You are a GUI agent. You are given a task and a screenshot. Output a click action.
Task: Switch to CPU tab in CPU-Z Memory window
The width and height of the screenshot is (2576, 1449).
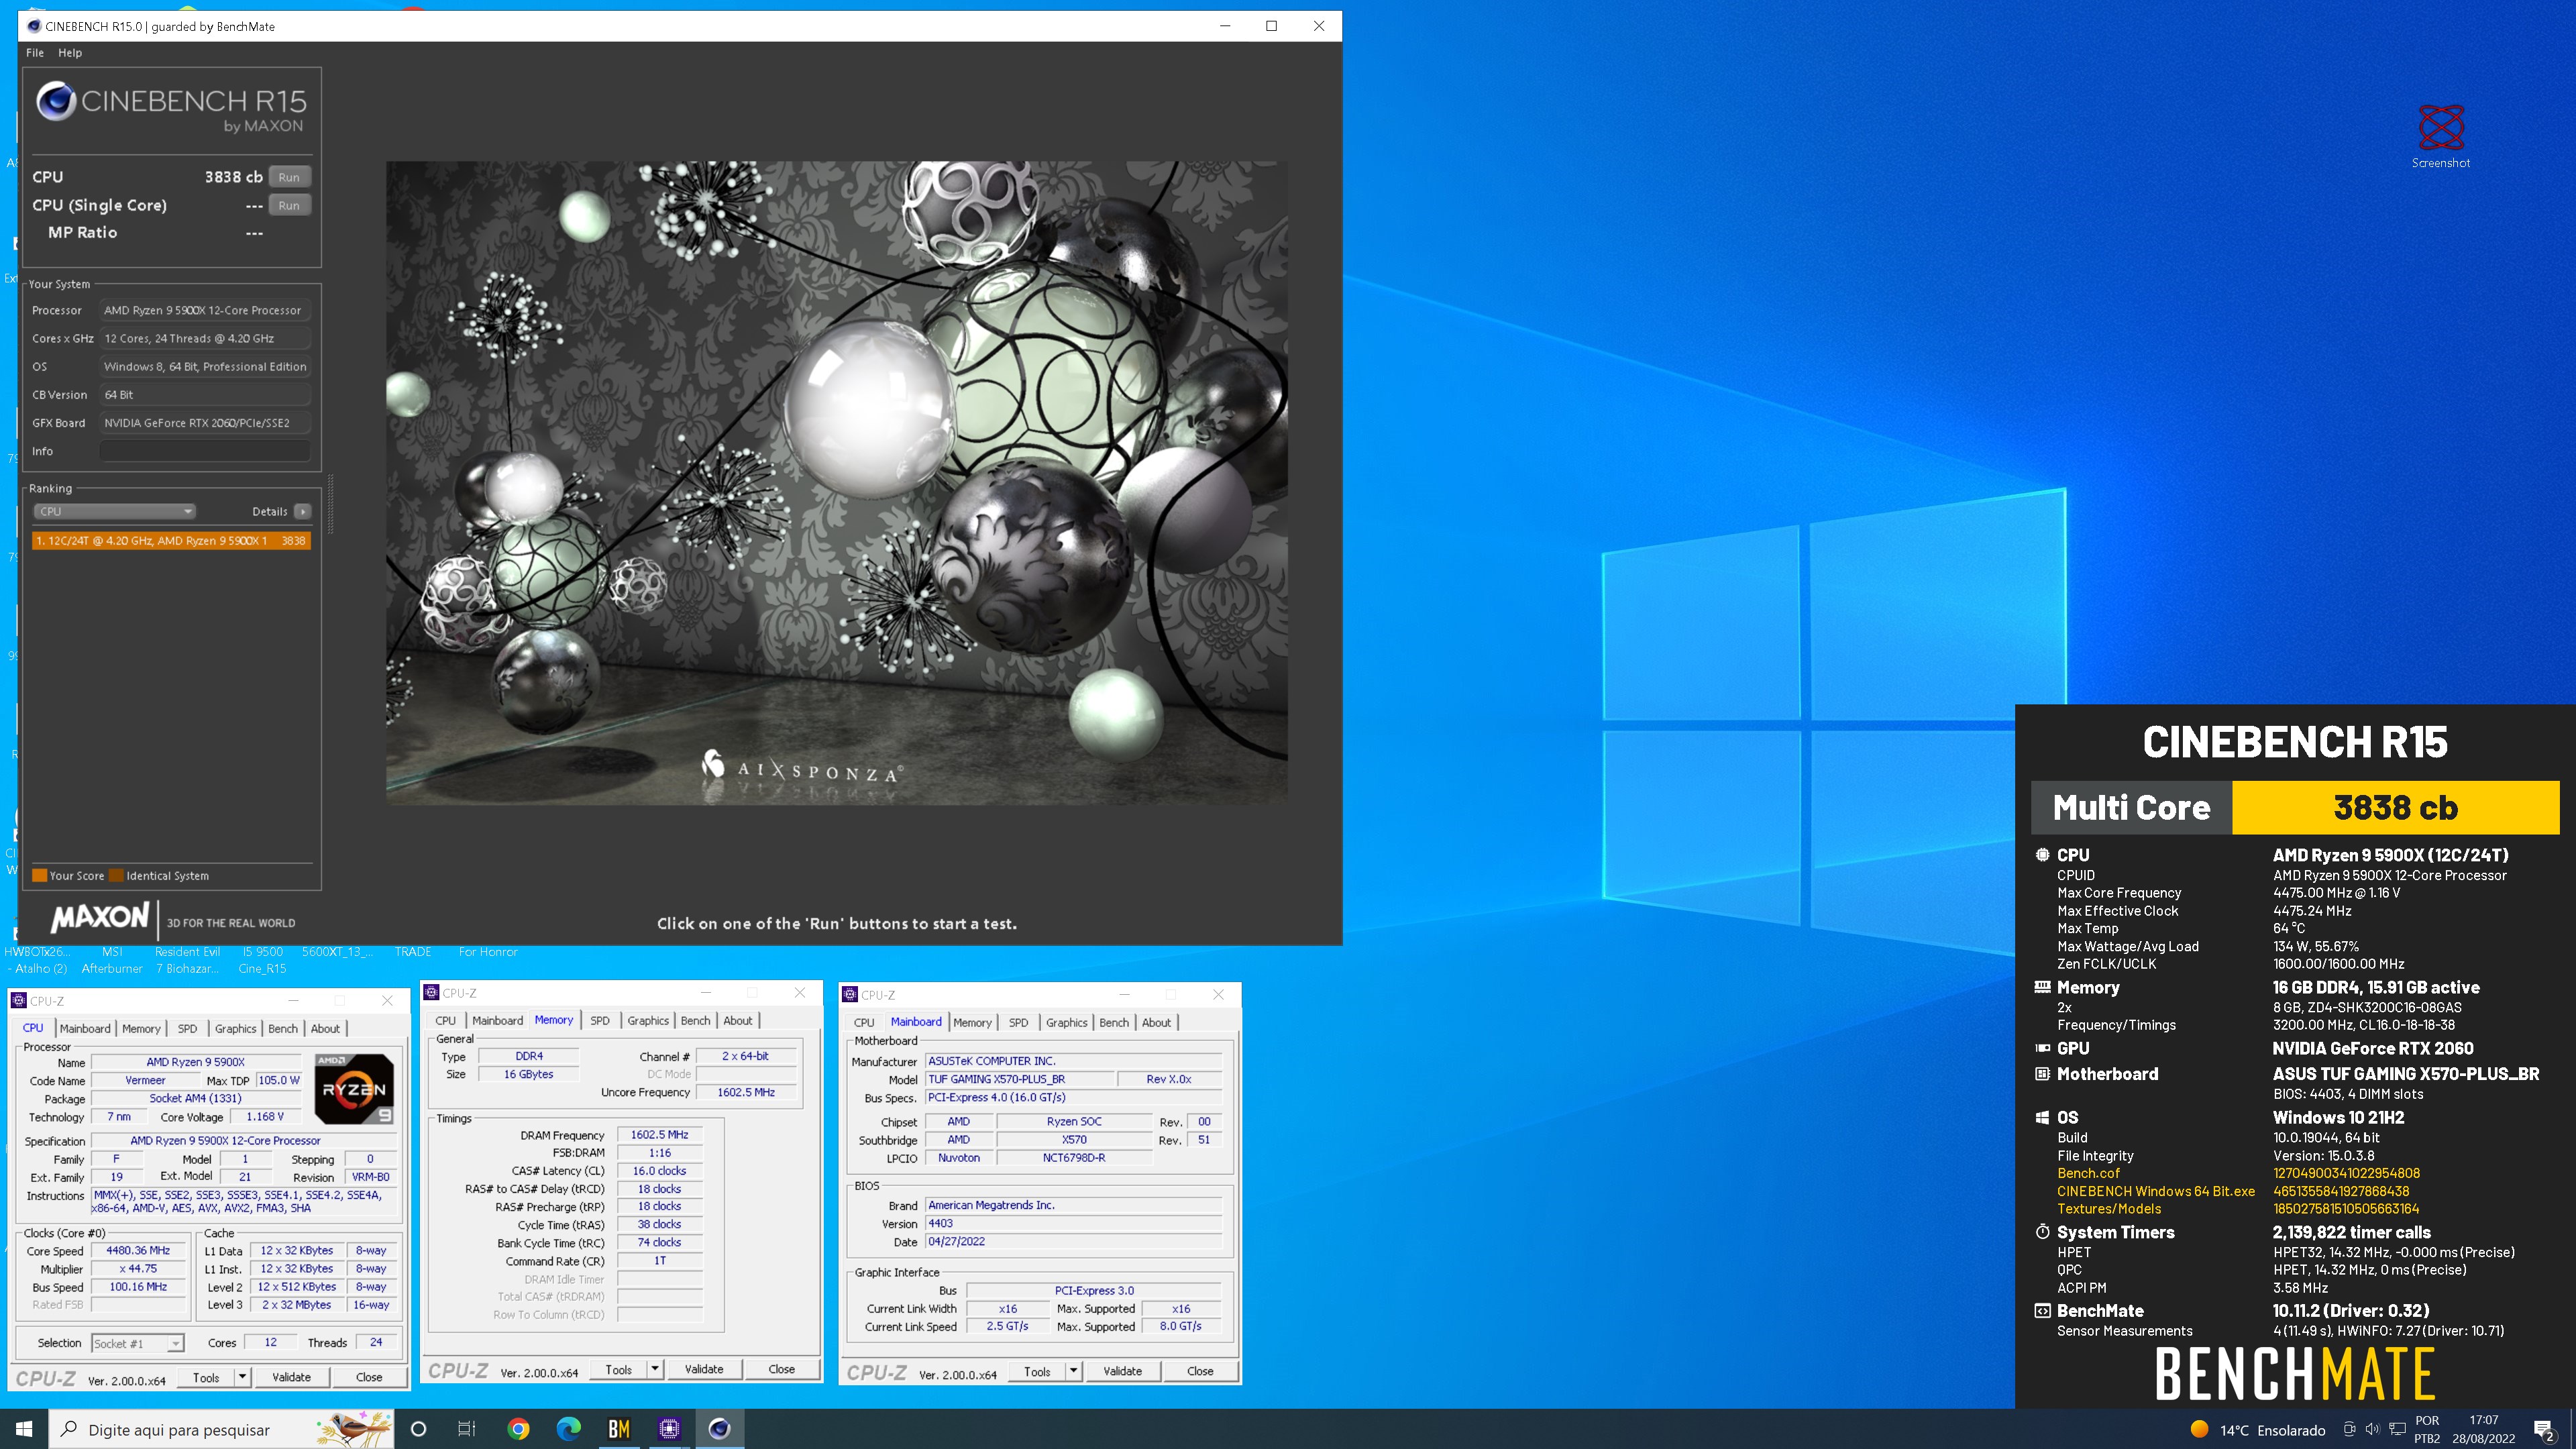pos(446,1020)
